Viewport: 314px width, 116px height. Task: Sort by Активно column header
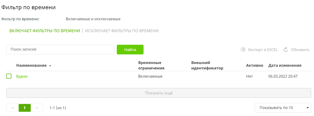click(x=254, y=65)
